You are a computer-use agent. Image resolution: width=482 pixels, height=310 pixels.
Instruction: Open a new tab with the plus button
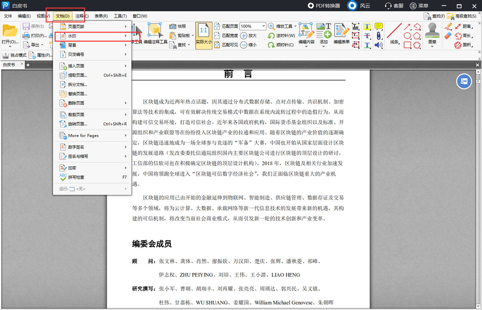click(28, 65)
